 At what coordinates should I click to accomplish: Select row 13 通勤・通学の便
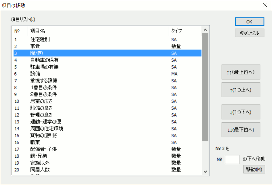click(x=108, y=122)
